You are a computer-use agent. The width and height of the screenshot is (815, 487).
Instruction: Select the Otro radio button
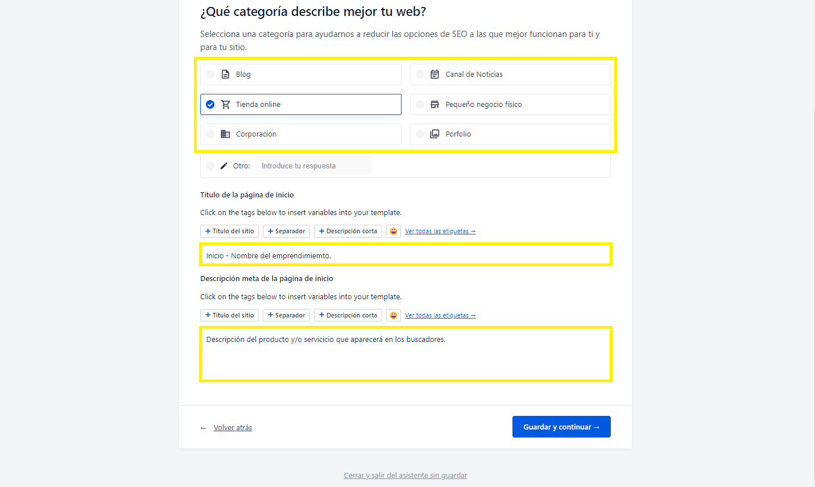[x=210, y=166]
